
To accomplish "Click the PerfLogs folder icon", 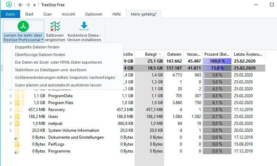I will (17, 144).
